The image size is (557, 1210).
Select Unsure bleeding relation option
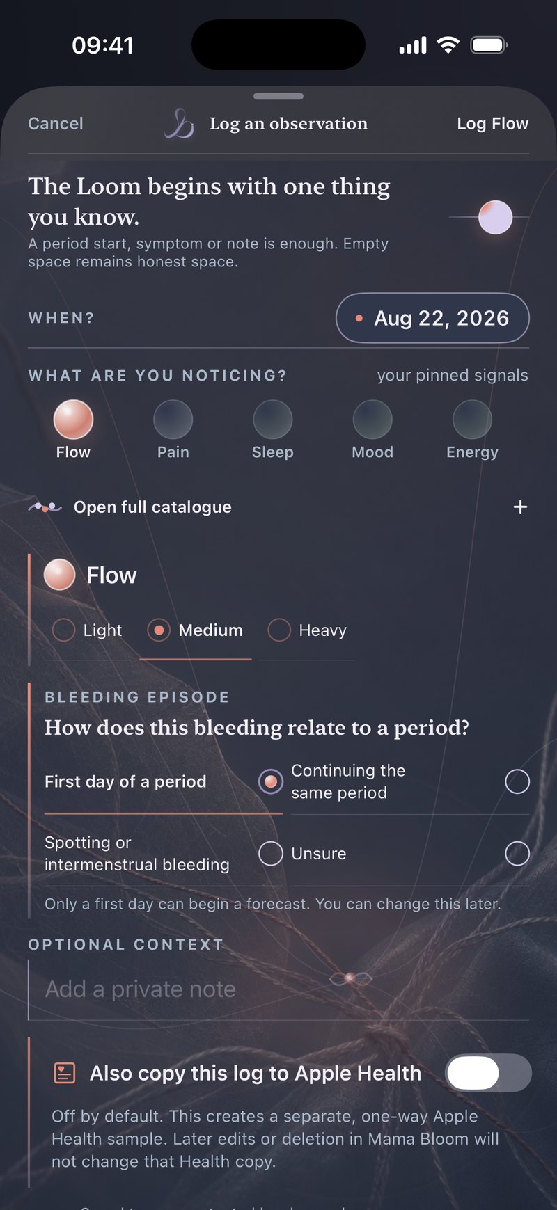[410, 854]
